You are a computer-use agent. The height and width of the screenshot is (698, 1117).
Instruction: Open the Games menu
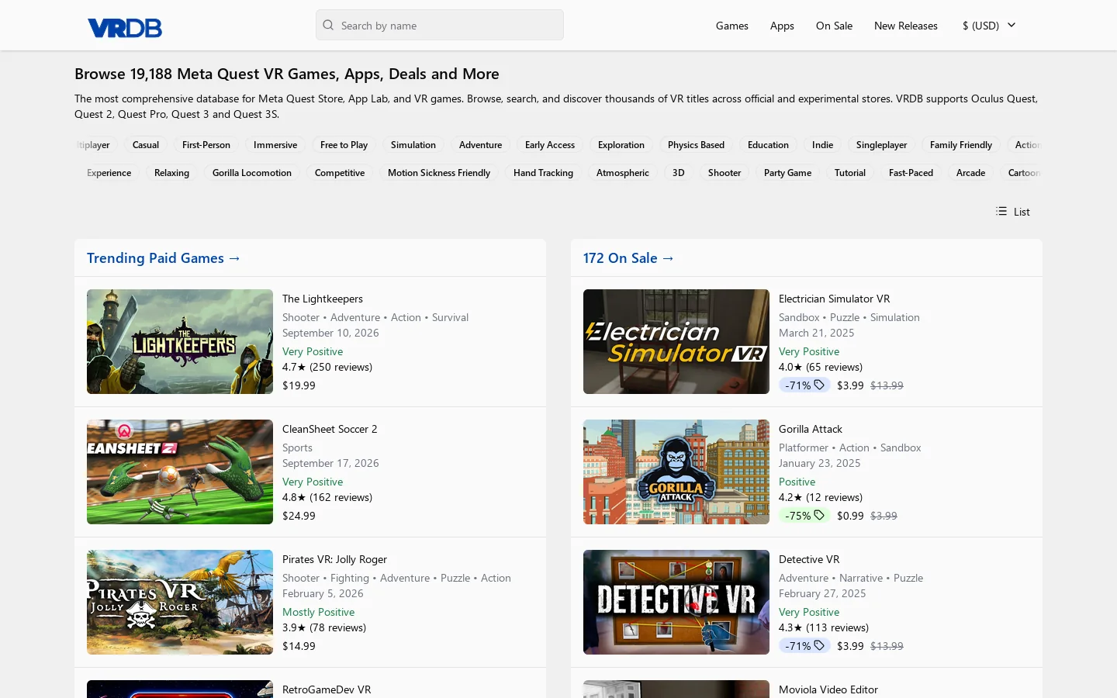tap(732, 26)
